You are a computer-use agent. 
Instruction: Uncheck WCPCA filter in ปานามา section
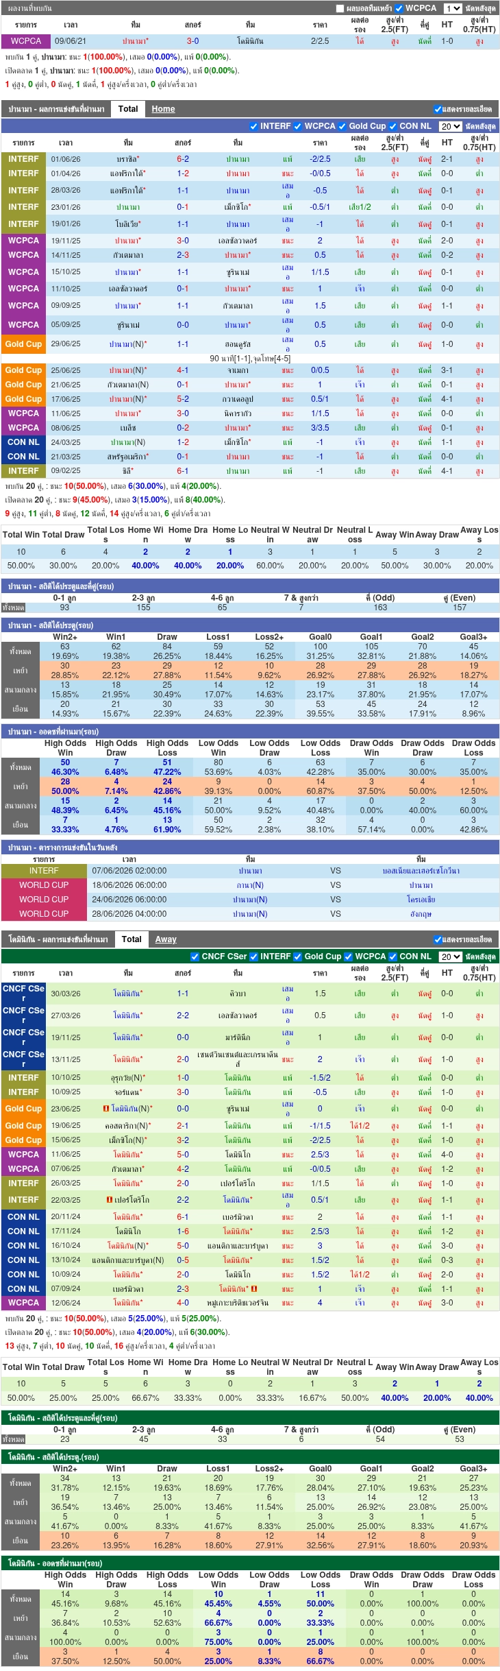coord(298,126)
